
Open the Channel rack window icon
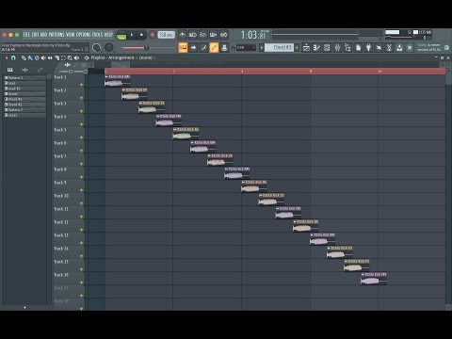(x=327, y=48)
